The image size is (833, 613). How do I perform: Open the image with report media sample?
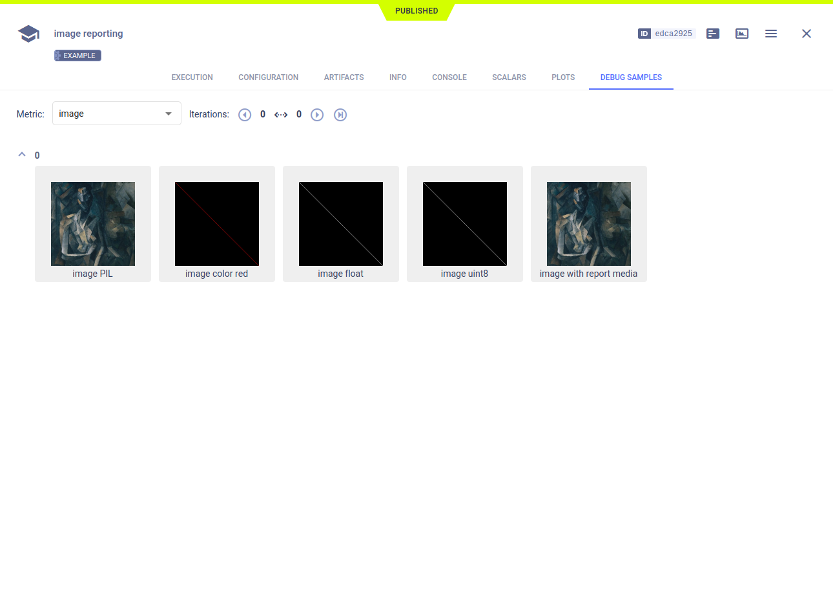click(588, 223)
